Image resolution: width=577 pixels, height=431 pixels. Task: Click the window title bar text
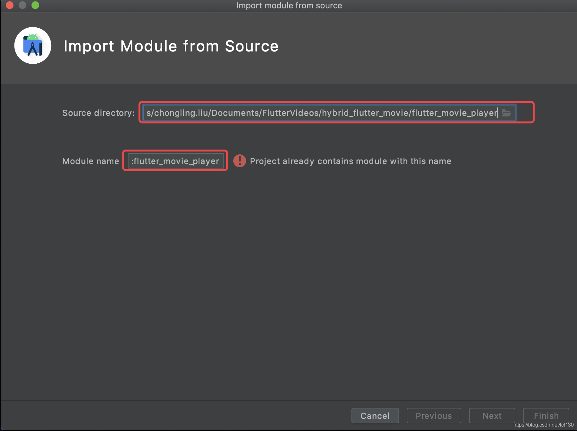(x=289, y=5)
